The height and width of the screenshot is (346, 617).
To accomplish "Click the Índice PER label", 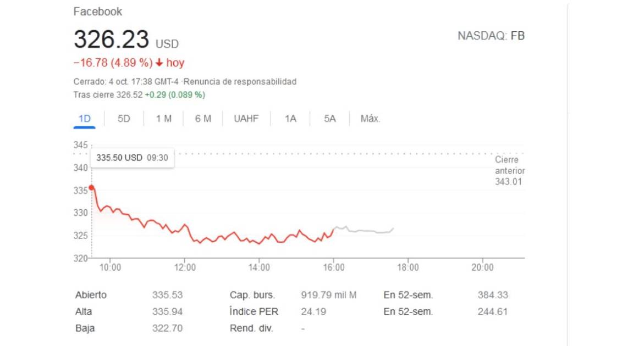I will pyautogui.click(x=254, y=312).
